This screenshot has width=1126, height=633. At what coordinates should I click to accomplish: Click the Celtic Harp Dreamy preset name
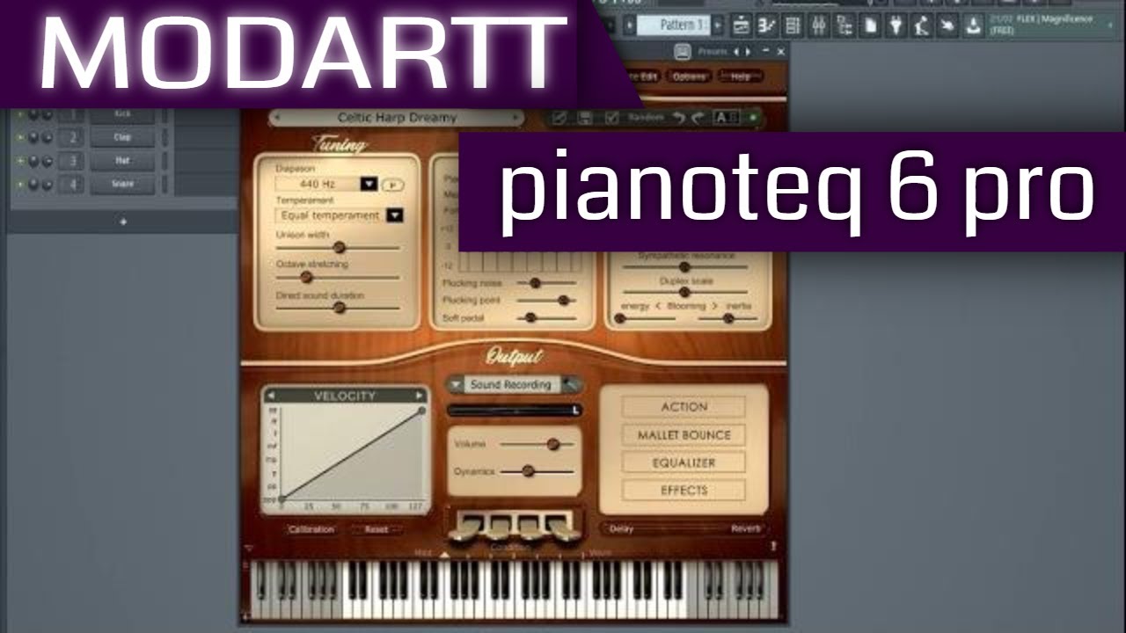tap(397, 118)
